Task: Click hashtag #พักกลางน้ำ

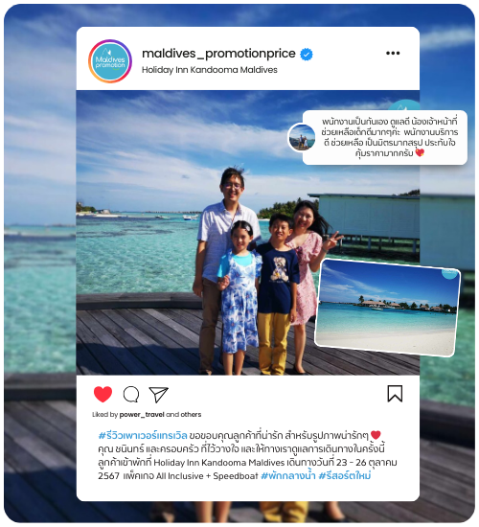Action: (287, 476)
